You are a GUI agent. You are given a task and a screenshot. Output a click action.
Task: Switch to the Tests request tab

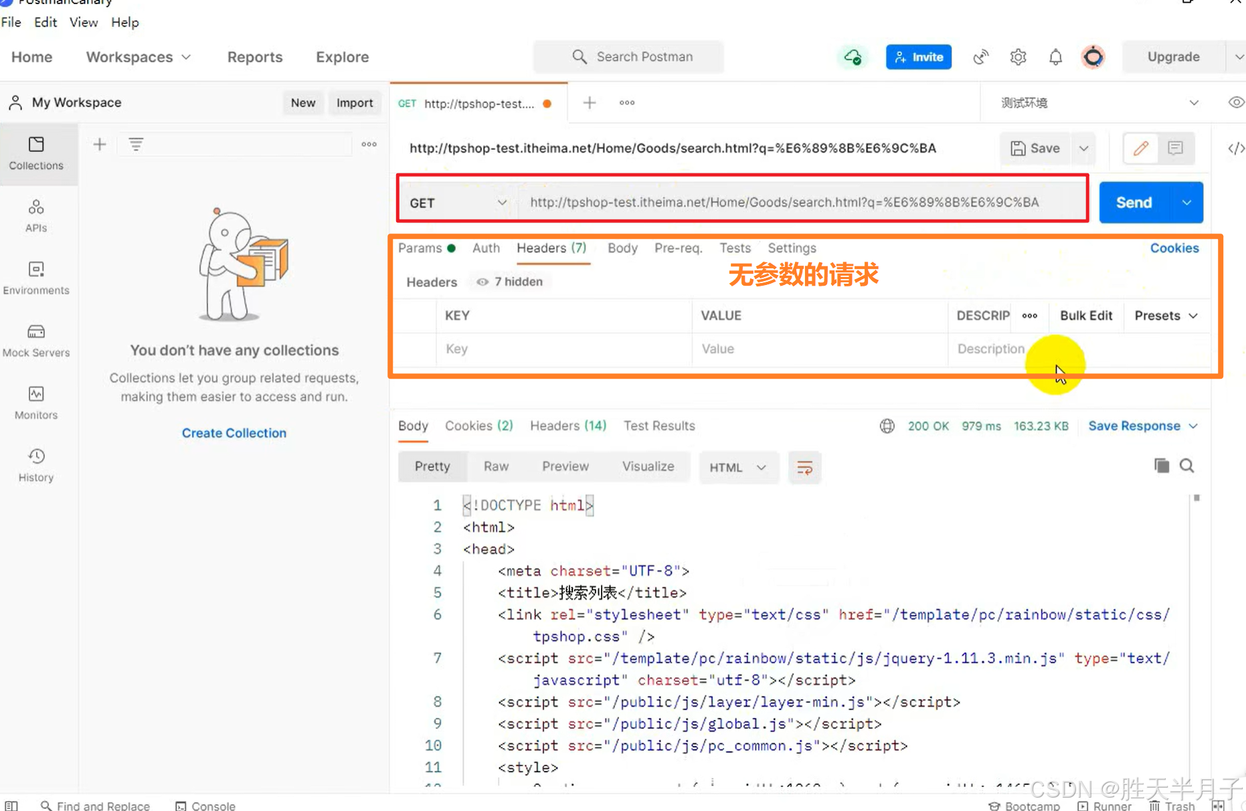pos(735,248)
